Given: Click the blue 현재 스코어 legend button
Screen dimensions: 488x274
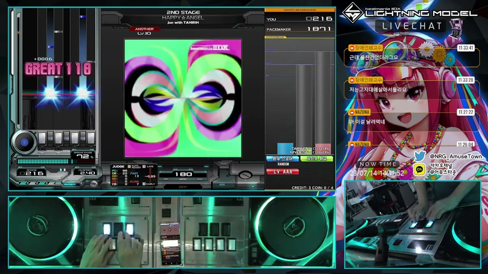Looking at the screenshot, I should [283, 159].
